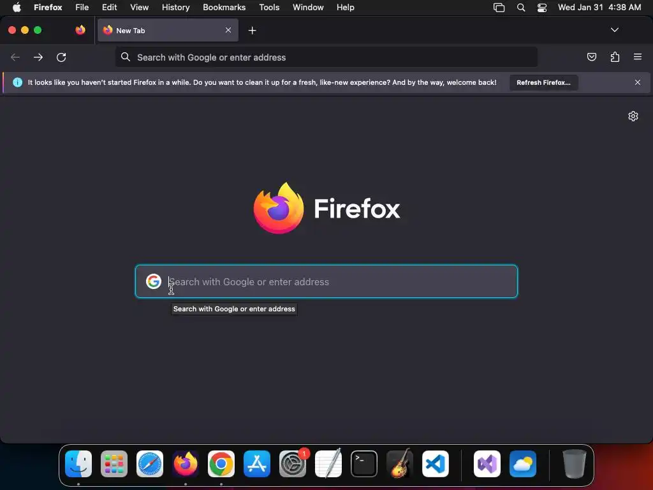Click the Firefox dock icon
Image resolution: width=653 pixels, height=490 pixels.
pos(186,464)
